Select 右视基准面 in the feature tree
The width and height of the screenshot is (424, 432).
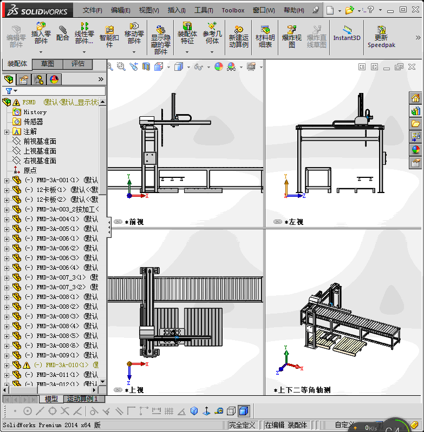point(40,161)
